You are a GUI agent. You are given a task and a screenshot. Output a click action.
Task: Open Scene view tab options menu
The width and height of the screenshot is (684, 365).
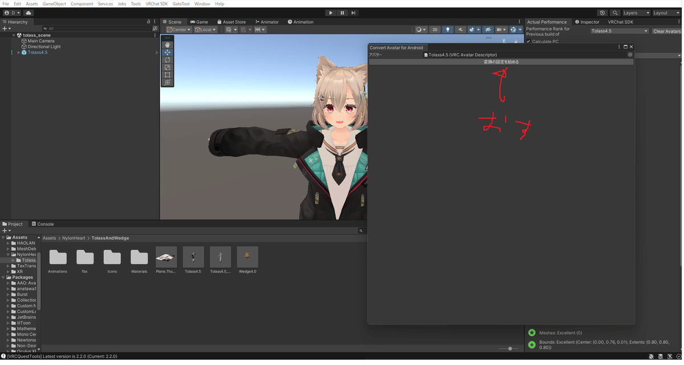pyautogui.click(x=520, y=22)
